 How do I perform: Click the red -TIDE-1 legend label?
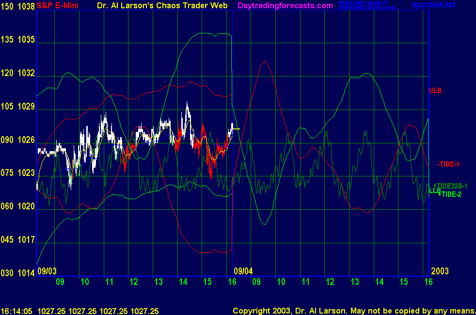pos(448,164)
